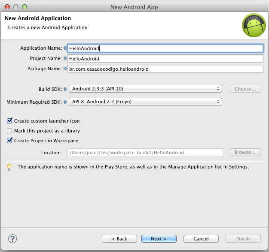The width and height of the screenshot is (269, 252).
Task: Click the Next button
Action: tap(159, 239)
